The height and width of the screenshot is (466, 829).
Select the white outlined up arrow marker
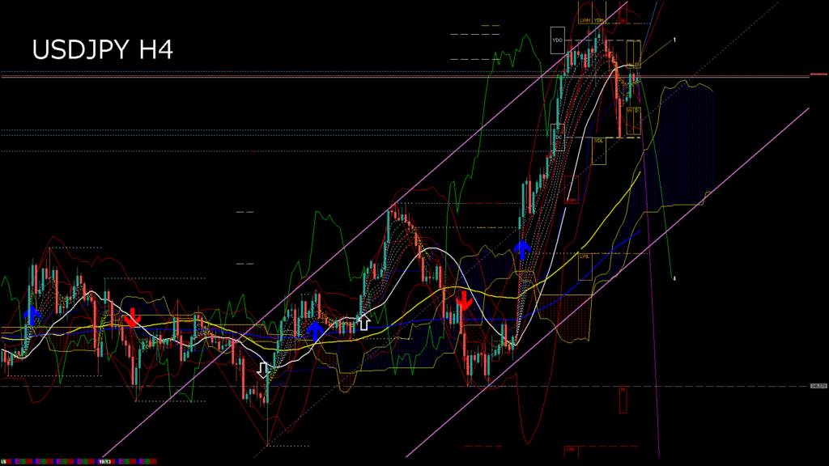tap(363, 322)
